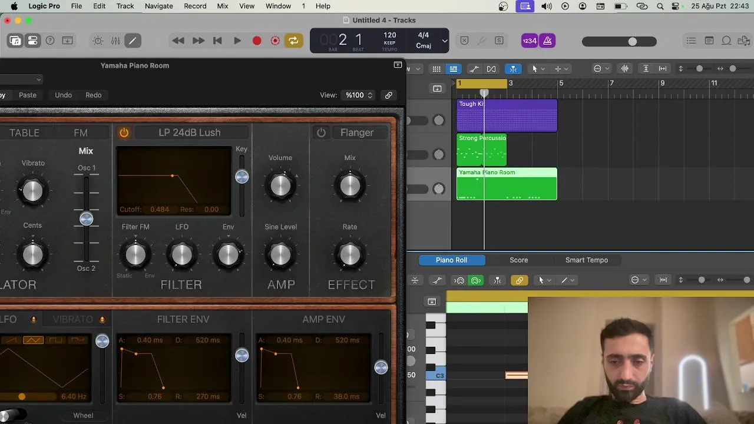Open LP 24dB Lush filter type menu
This screenshot has height=424, width=754.
(x=190, y=132)
